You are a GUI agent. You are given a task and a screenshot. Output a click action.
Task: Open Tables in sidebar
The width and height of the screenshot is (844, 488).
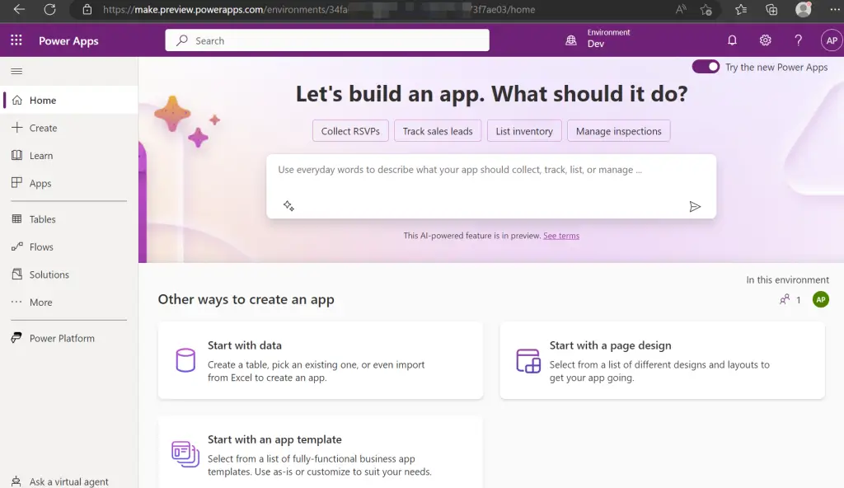click(69, 219)
